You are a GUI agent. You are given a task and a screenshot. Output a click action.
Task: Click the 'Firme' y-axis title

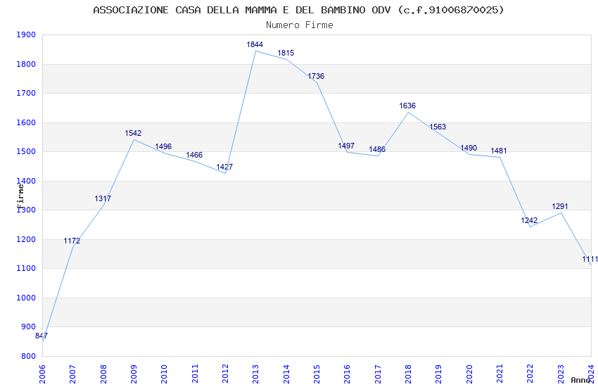pyautogui.click(x=20, y=196)
